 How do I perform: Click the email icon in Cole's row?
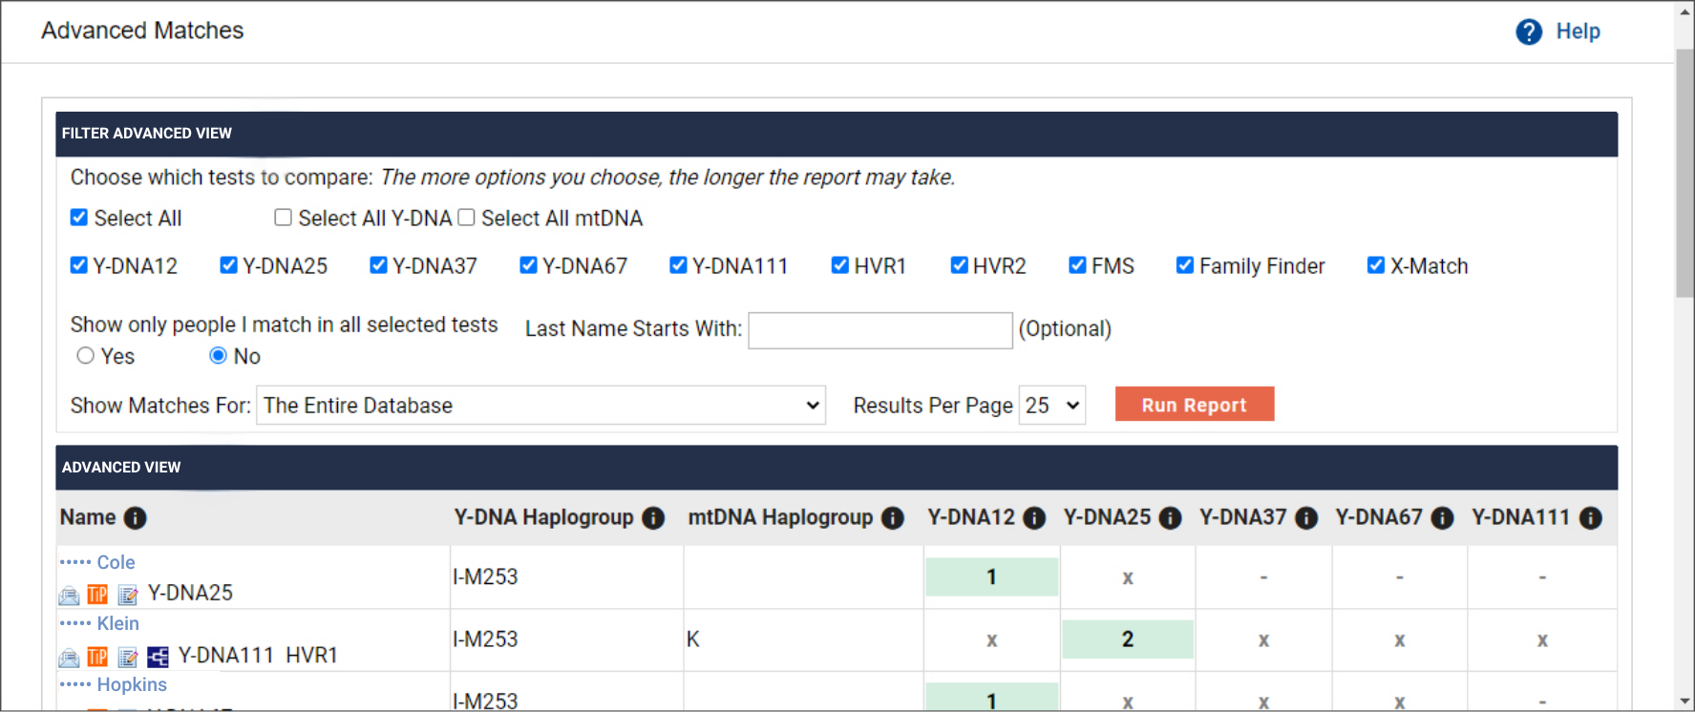point(69,596)
